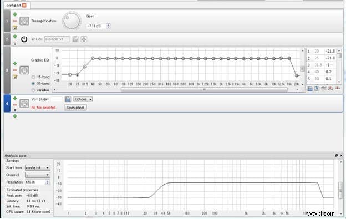Screen dimensions: 346x219
Task: Remove the Preamplification filter with red minus
Action: click(x=15, y=21)
